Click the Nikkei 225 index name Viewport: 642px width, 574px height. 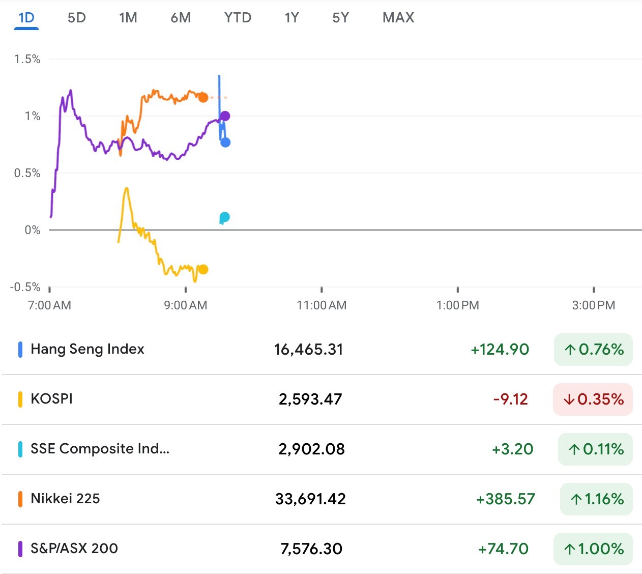click(65, 499)
